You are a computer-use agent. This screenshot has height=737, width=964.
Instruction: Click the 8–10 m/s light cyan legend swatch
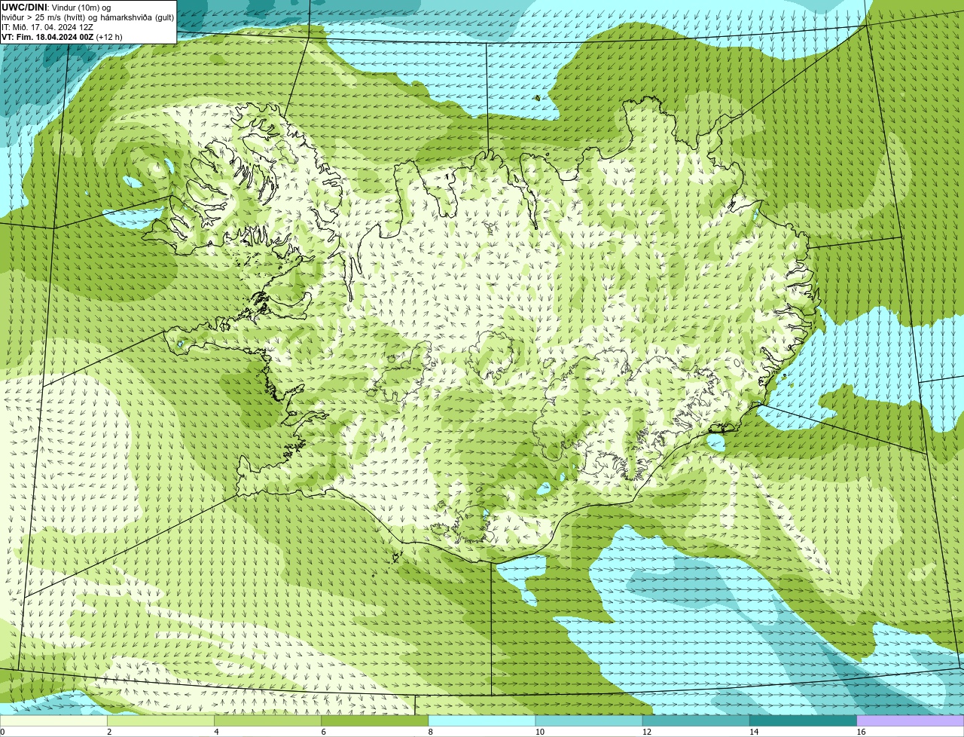(482, 721)
